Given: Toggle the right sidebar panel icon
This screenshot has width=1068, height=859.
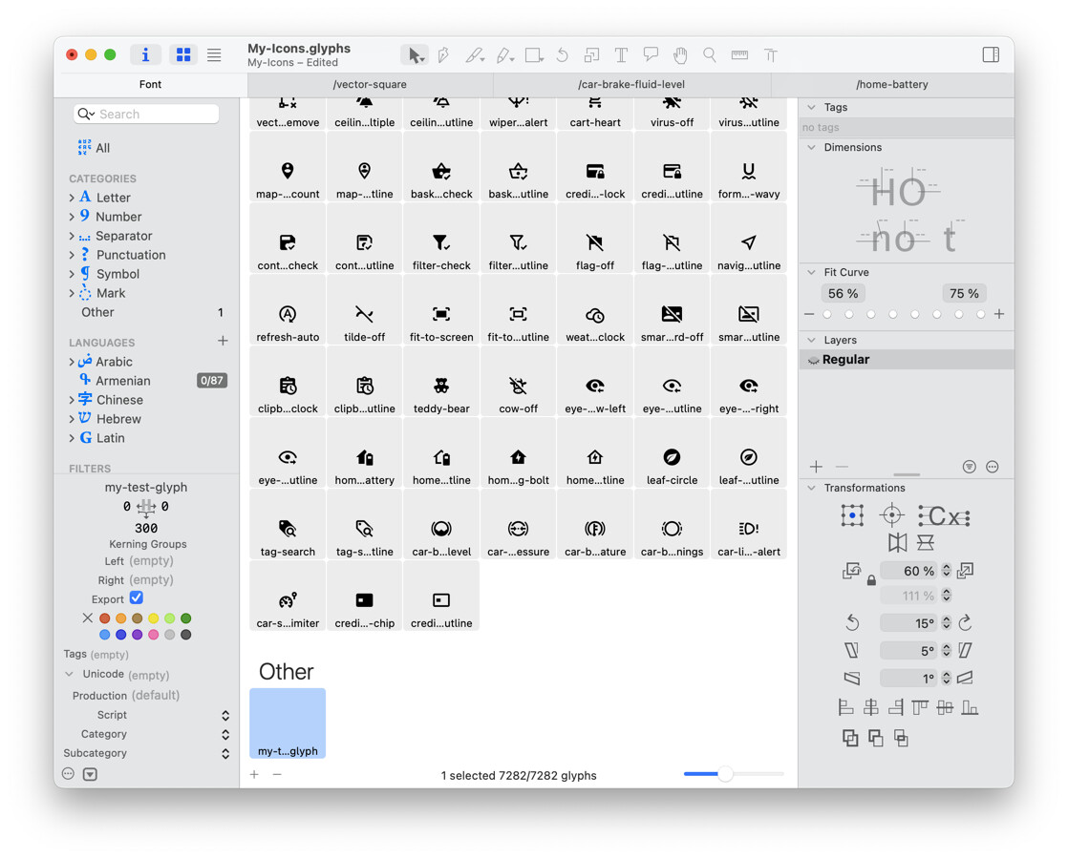Looking at the screenshot, I should click(991, 55).
